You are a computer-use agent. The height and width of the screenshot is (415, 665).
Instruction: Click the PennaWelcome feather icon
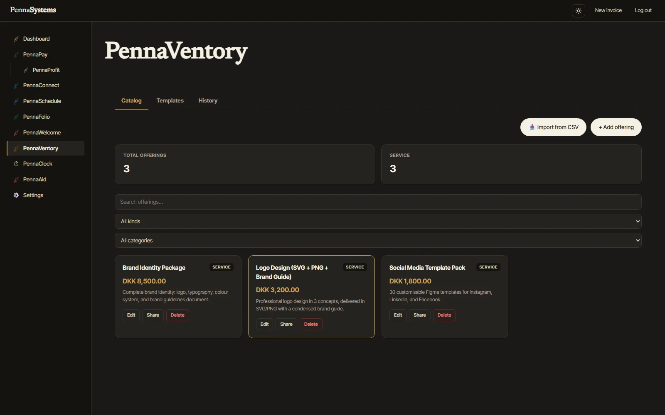click(16, 133)
